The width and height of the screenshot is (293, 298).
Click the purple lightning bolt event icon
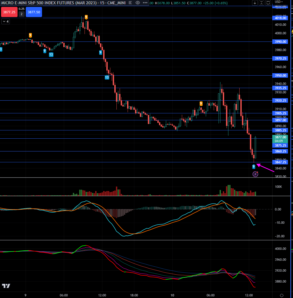(x=255, y=174)
